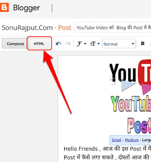Click the pink Post text graphic
Screen dimensions: 151x162
point(139,126)
